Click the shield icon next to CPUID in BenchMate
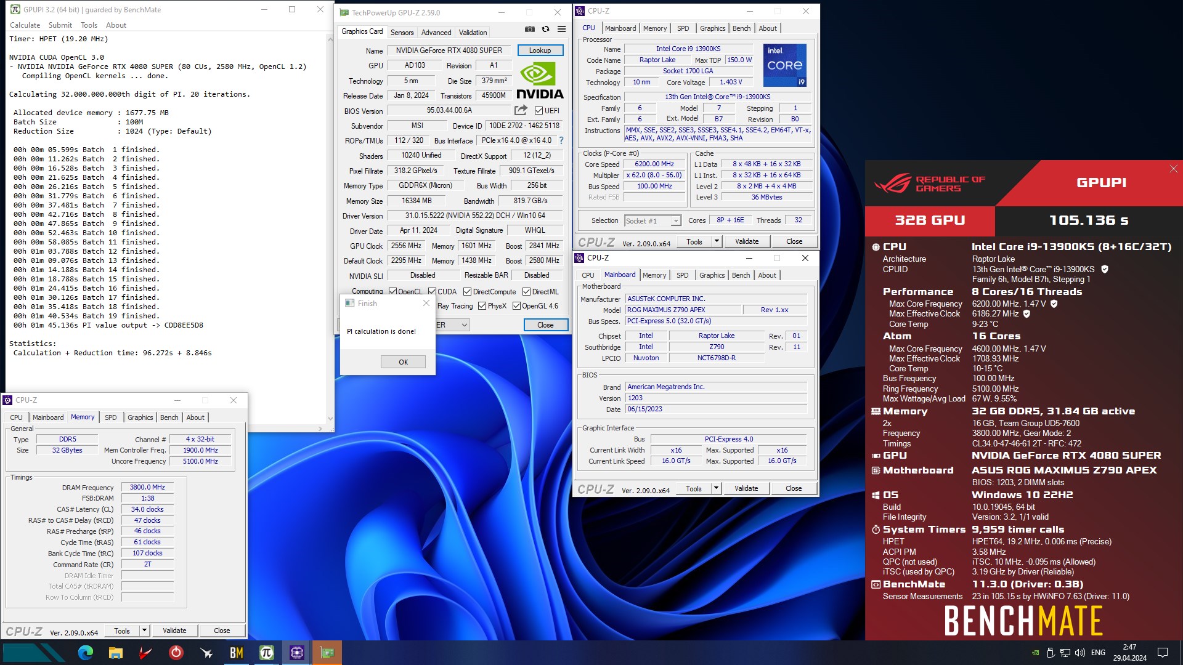 1105,269
